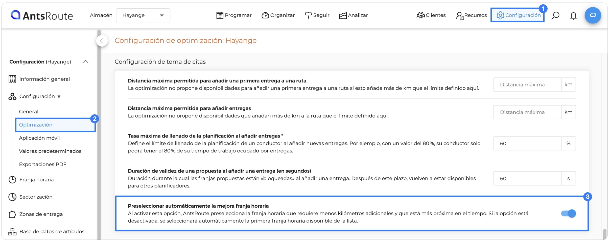Toggle Preseleccionar automáticamente la mejor franja horaria
This screenshot has height=243, width=609.
click(568, 213)
